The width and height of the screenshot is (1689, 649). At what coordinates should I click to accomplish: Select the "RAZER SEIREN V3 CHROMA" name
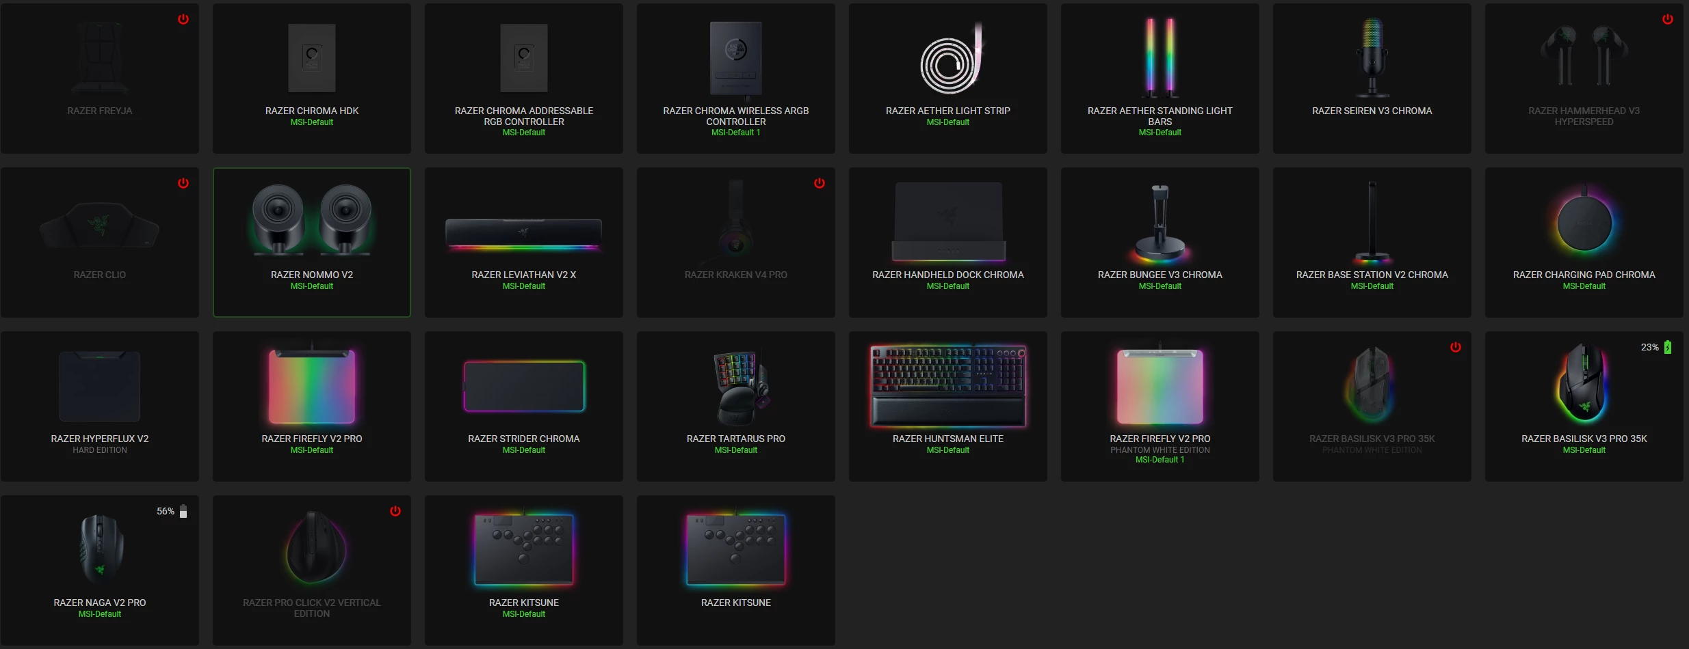coord(1372,111)
